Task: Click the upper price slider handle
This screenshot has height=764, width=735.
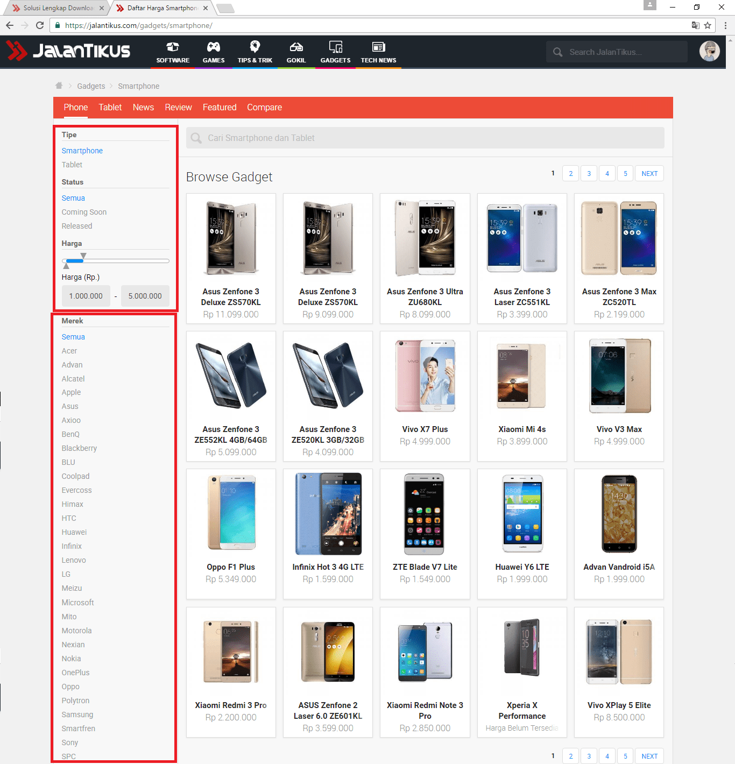Action: pyautogui.click(x=83, y=256)
